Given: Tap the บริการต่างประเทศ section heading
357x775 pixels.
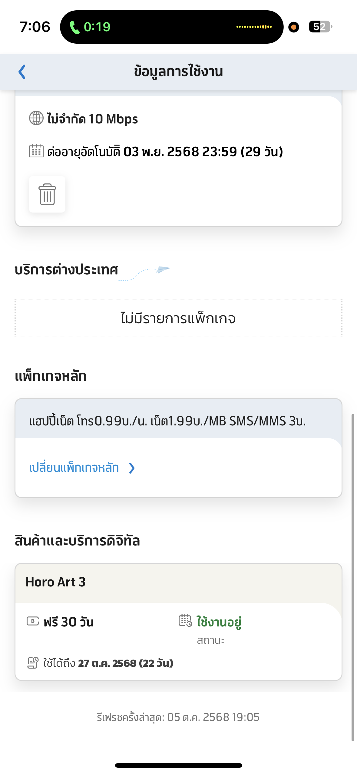Looking at the screenshot, I should click(66, 270).
